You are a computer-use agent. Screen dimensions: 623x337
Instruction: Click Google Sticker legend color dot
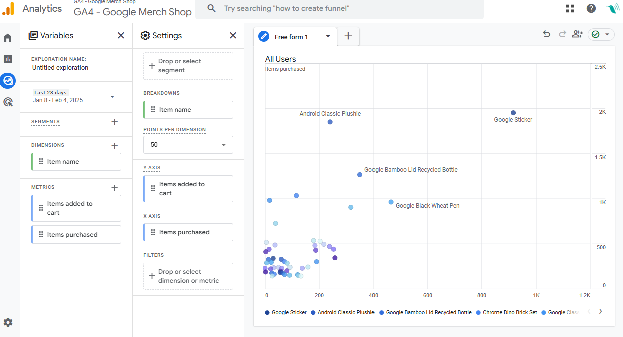coord(267,312)
